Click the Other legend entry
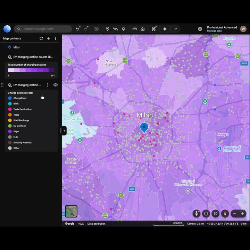Viewport: 250px width, 250px height. [x=14, y=148]
